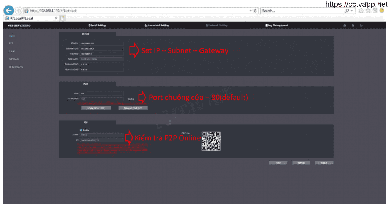The image size is (389, 214).
Task: Switch to Log Management tab
Action: click(277, 25)
